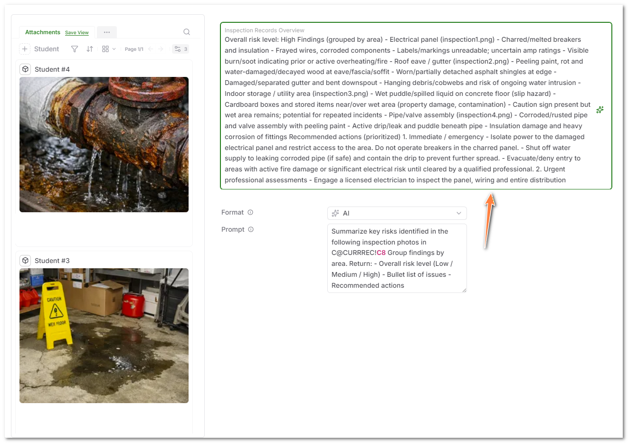The height and width of the screenshot is (443, 628).
Task: Click the record settings icon showing 3
Action: click(x=181, y=49)
